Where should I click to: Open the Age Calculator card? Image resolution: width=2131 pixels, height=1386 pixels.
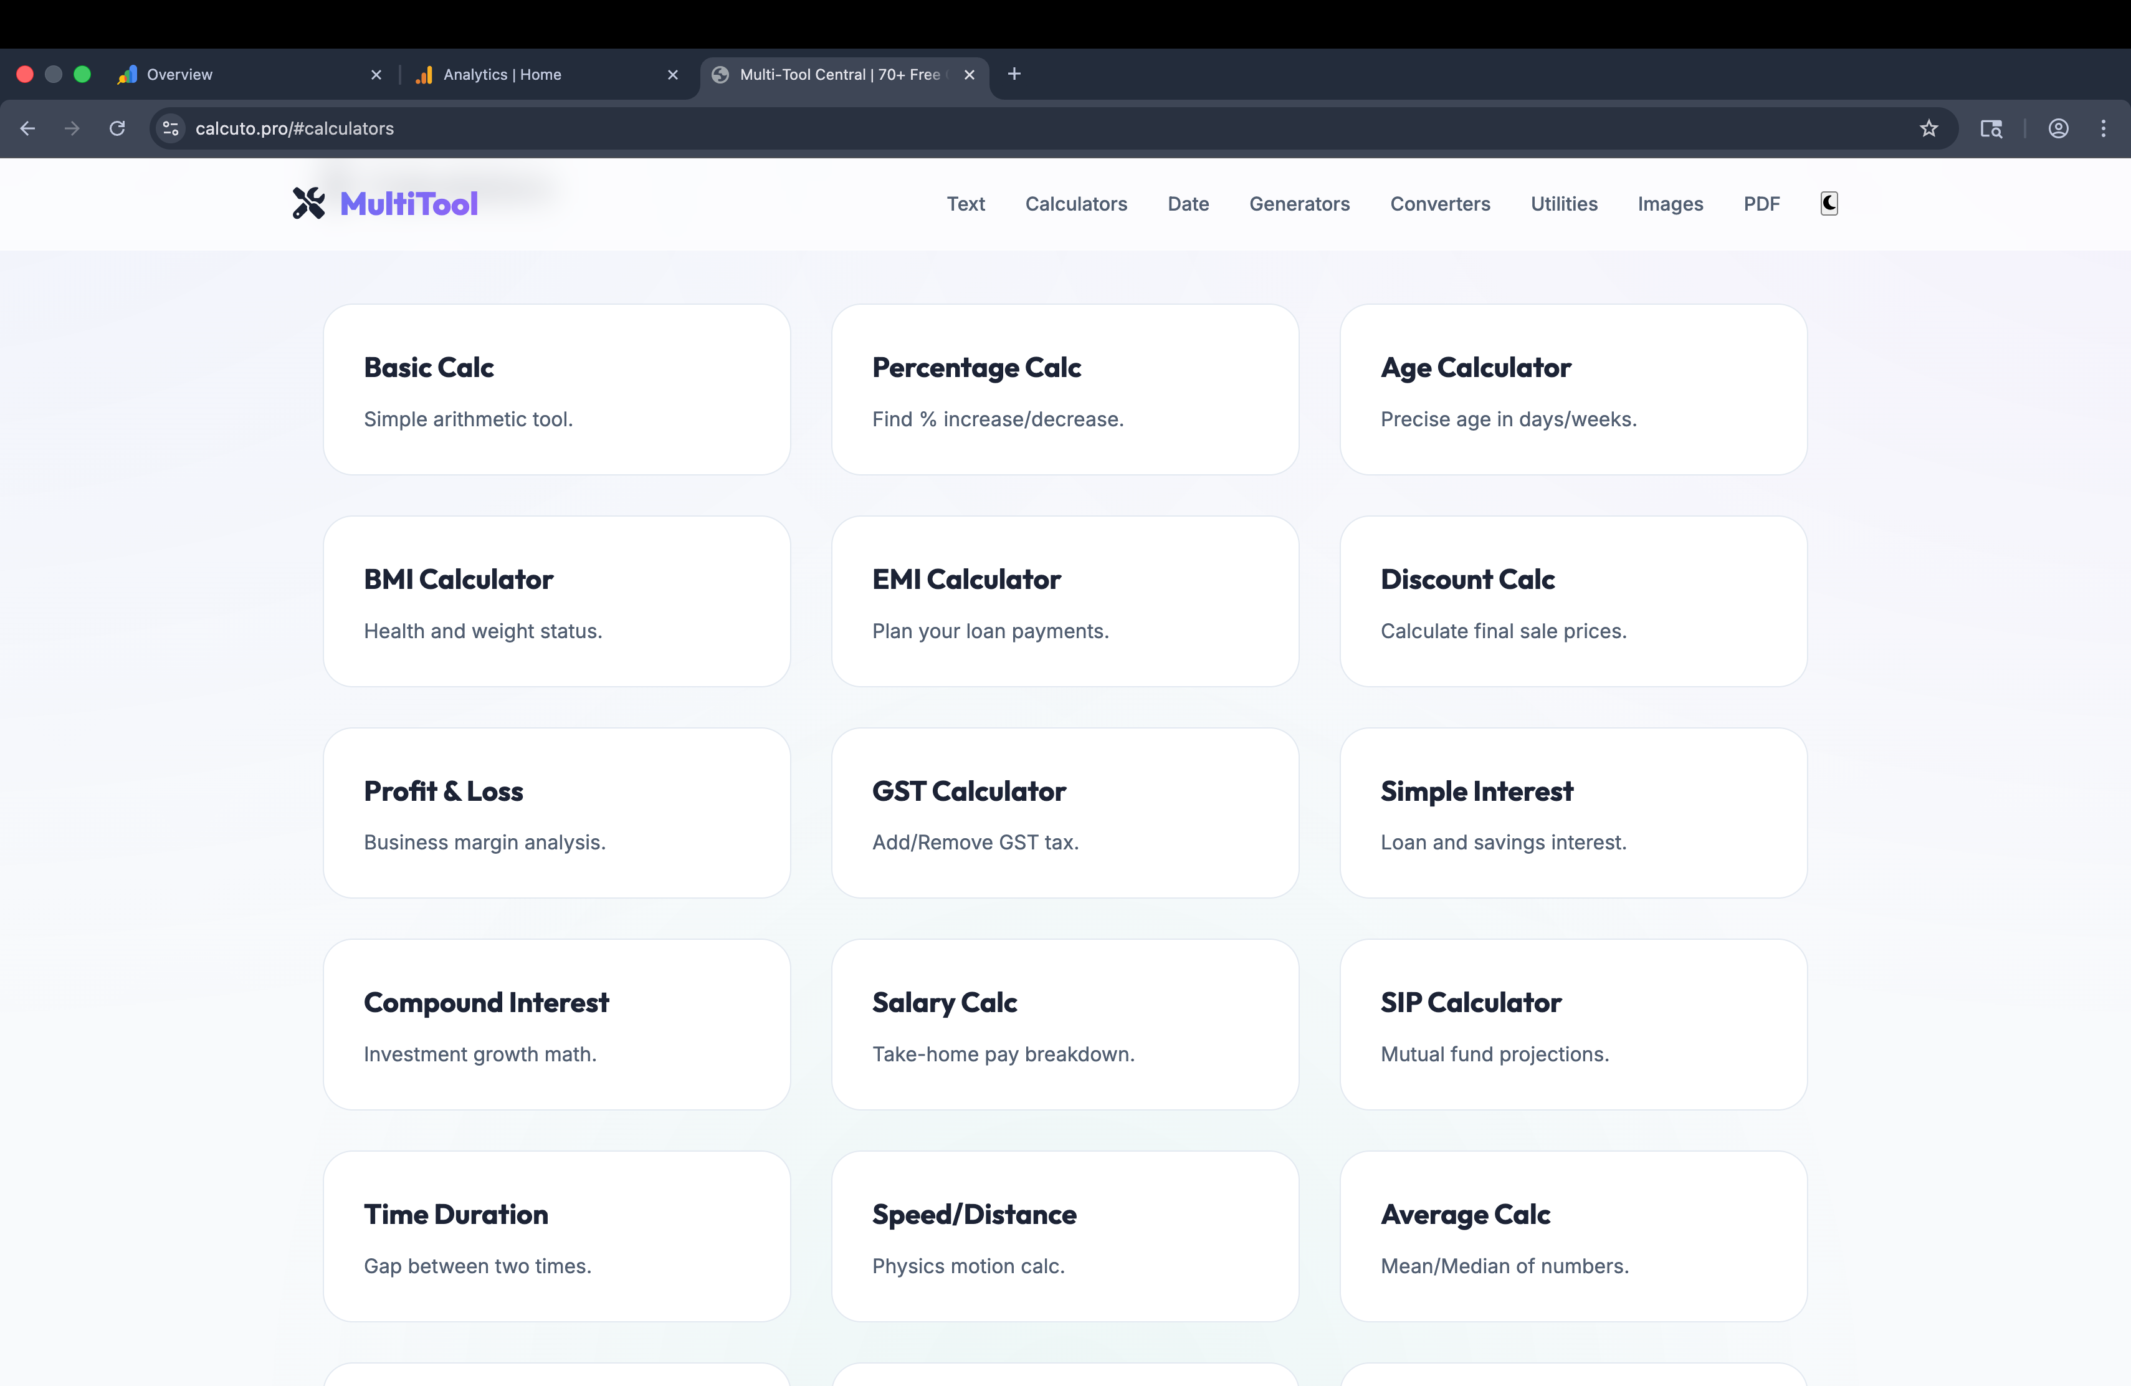coord(1573,390)
